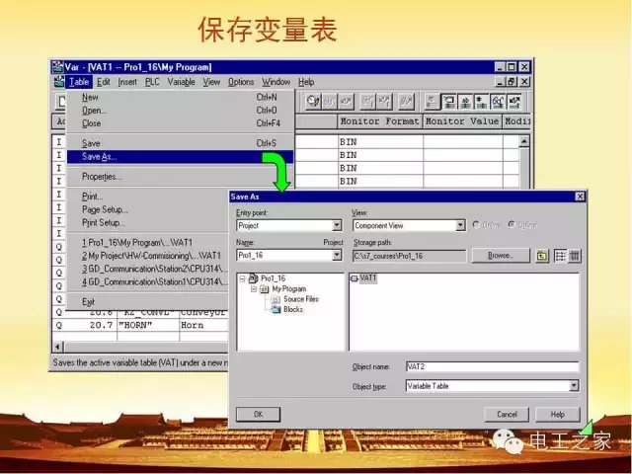The image size is (632, 474).
Task: Switch to list view icon in Save As
Action: (x=560, y=256)
